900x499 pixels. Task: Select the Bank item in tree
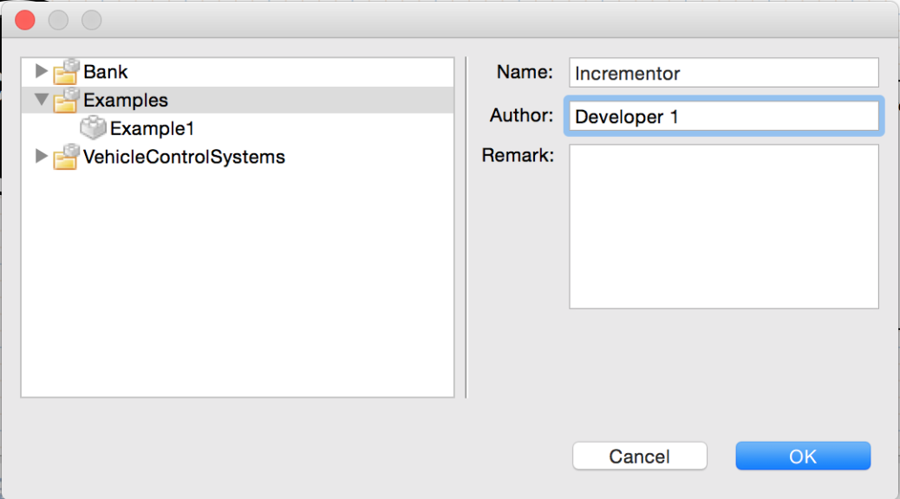(106, 72)
